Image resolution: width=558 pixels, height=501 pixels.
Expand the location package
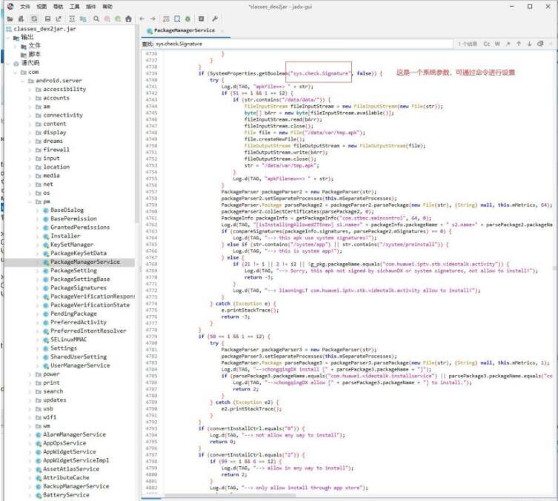(x=30, y=167)
